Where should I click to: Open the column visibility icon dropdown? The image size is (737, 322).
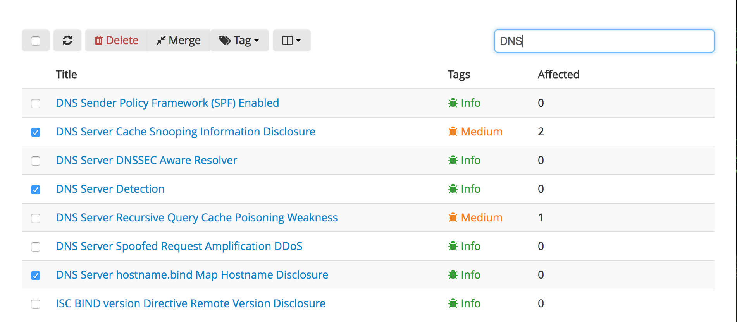291,40
